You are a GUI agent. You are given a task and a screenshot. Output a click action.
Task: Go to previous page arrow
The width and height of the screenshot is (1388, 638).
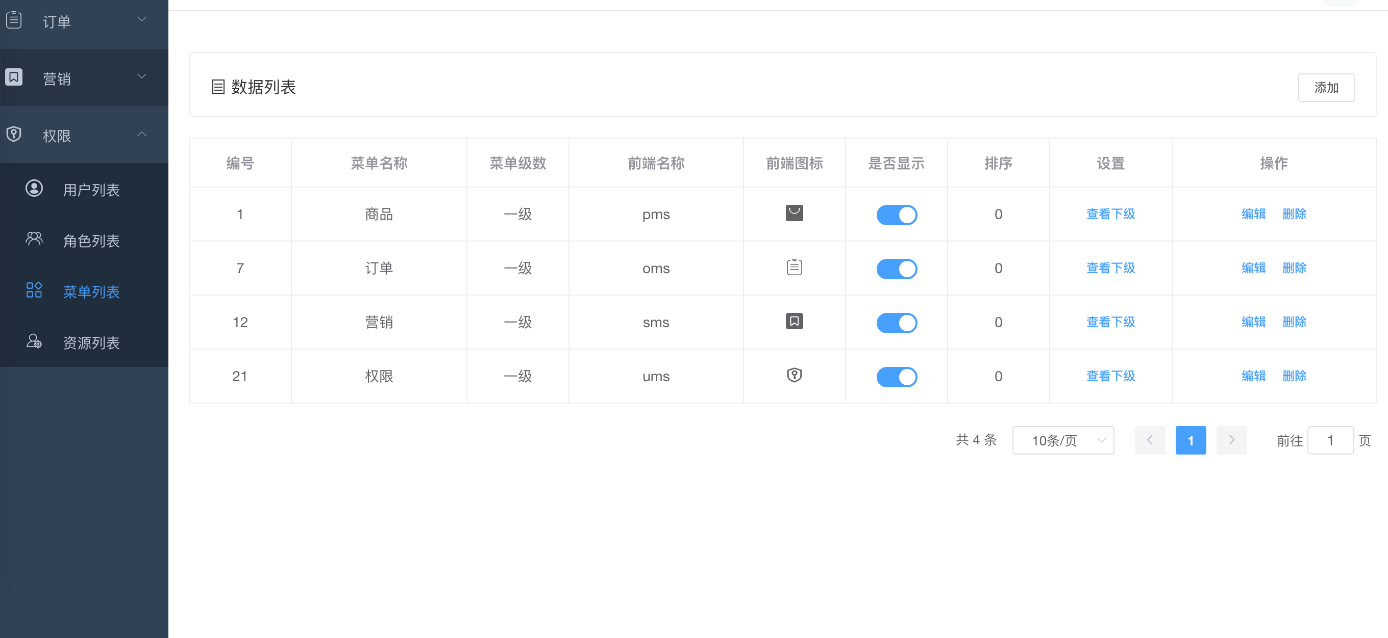coord(1150,441)
